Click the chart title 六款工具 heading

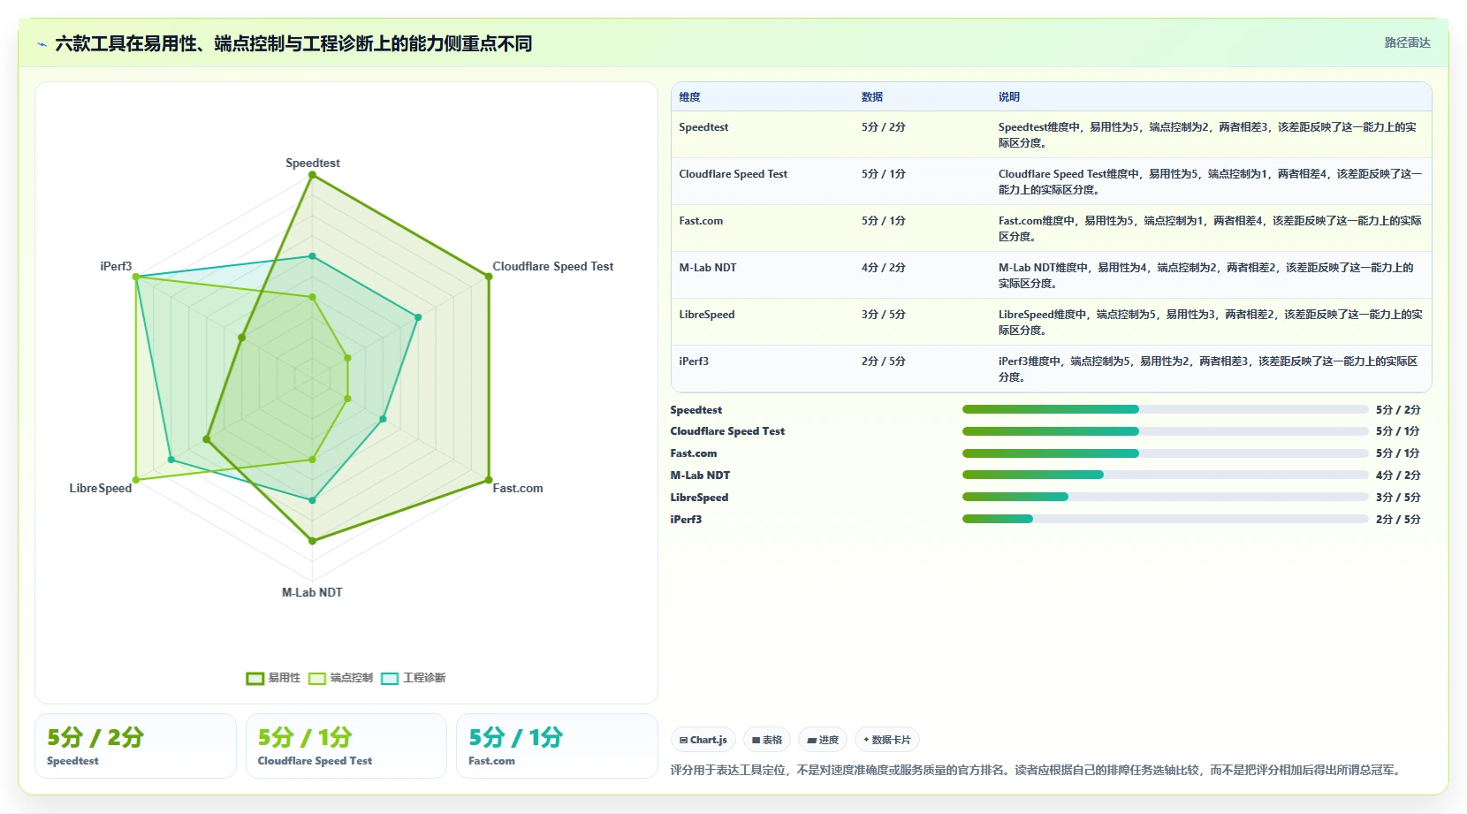click(293, 43)
